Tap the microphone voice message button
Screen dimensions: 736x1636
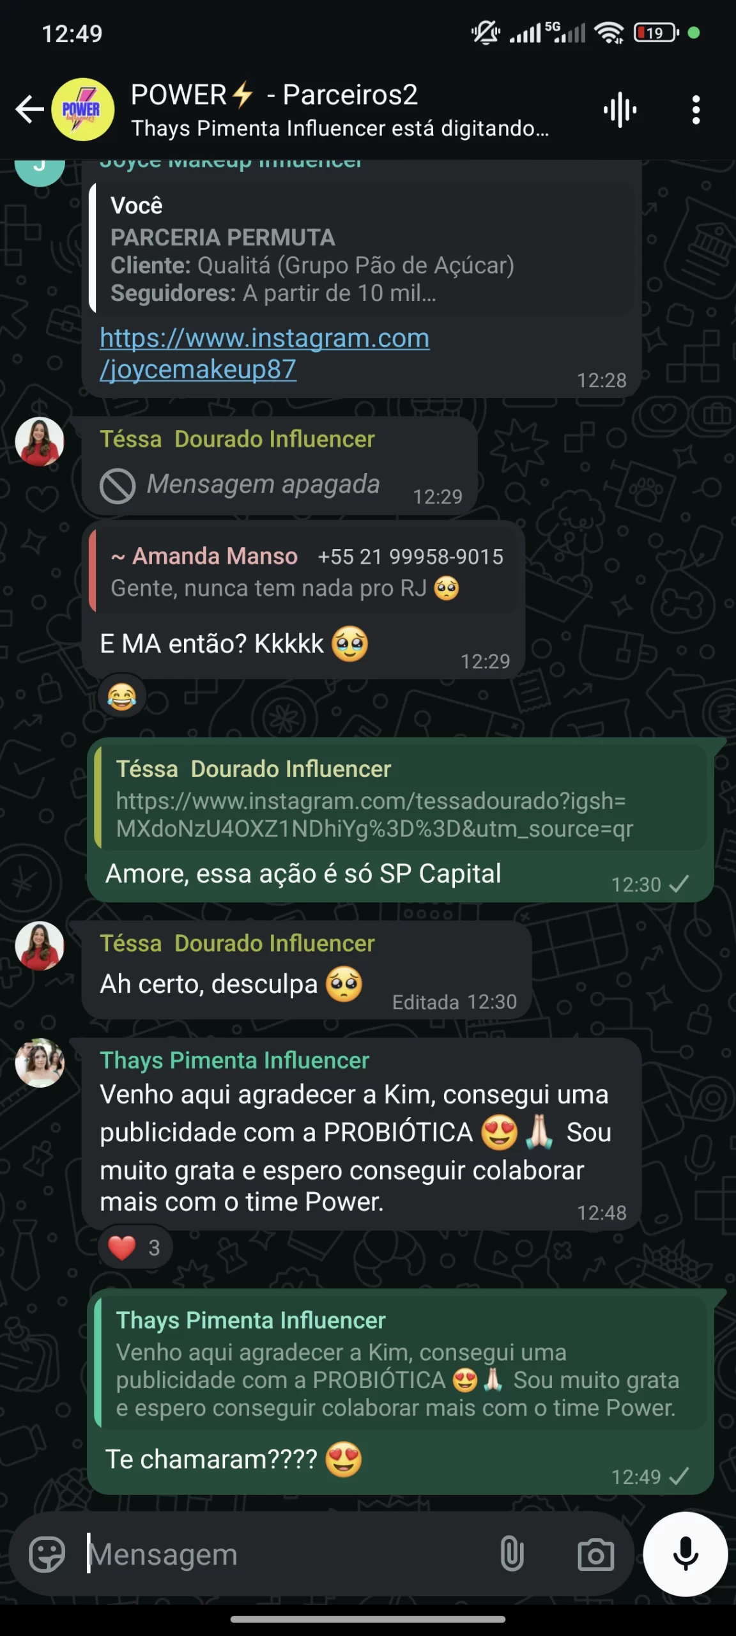point(686,1554)
